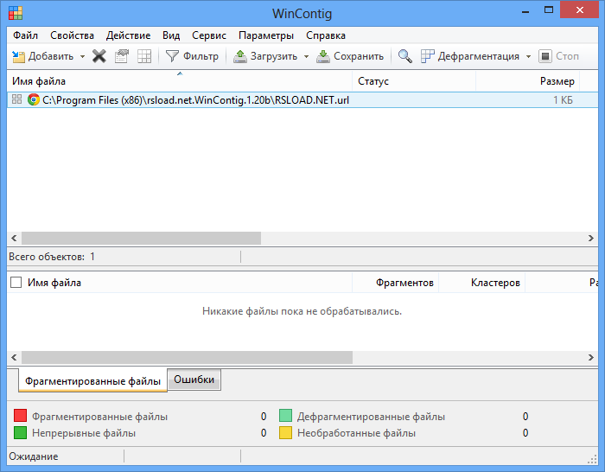
Task: Close the WinContig window
Action: click(580, 10)
